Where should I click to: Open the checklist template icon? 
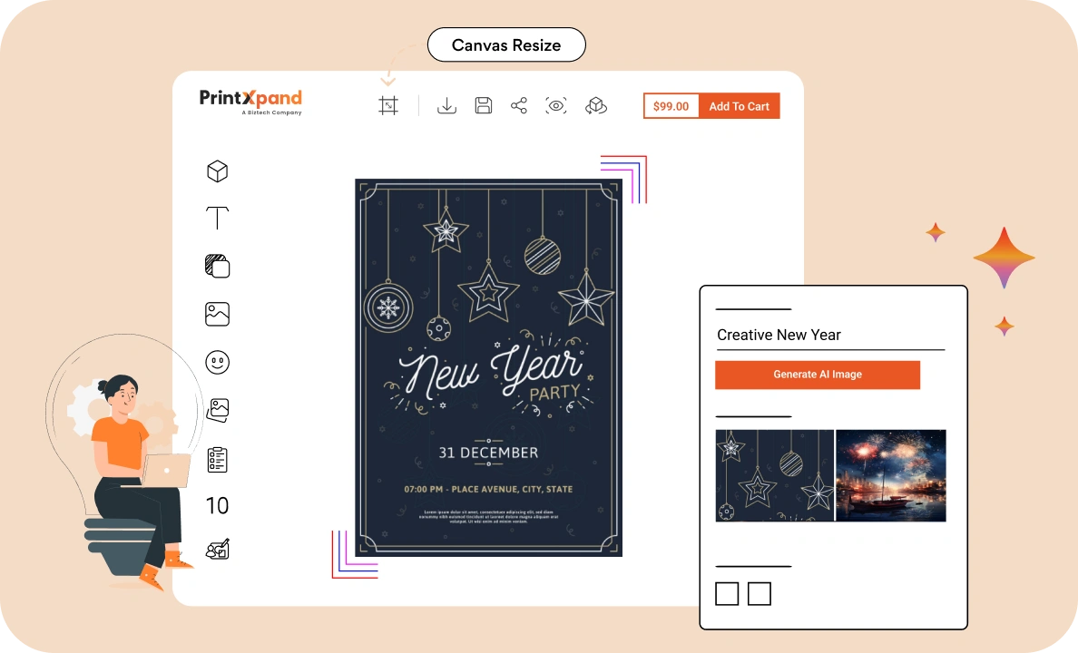(x=217, y=459)
